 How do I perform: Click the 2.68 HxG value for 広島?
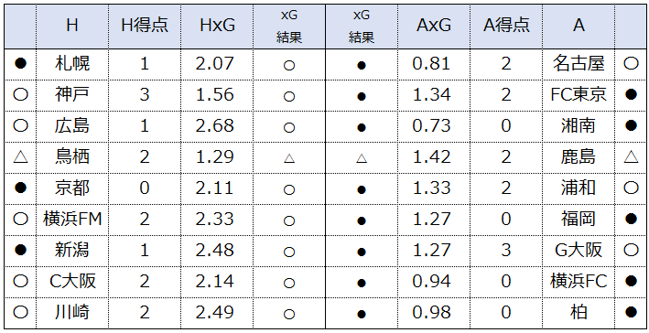pyautogui.click(x=215, y=125)
